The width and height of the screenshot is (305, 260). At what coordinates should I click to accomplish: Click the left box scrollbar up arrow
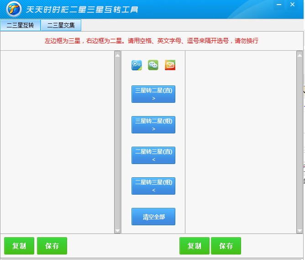(x=117, y=55)
